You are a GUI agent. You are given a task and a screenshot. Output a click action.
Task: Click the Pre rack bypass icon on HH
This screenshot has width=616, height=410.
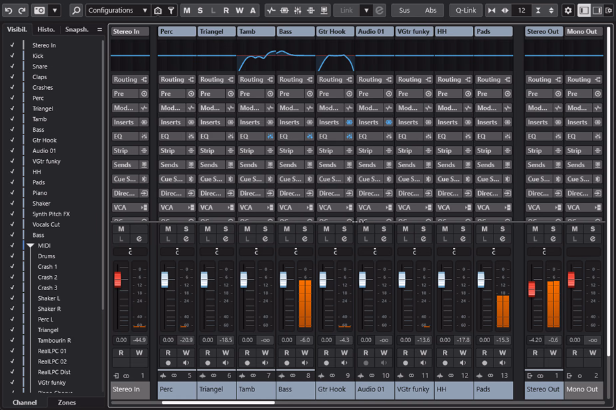468,93
